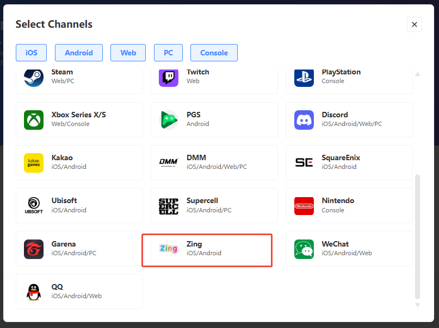439x328 pixels.
Task: Choose the PGS Google Play Games icon
Action: [x=169, y=120]
